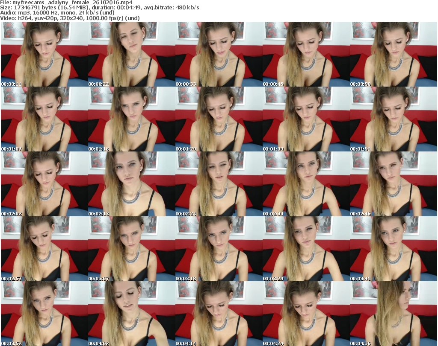Choose the frame timestamped 00:03:07
Image resolution: width=438 pixels, height=346 pixels.
click(132, 249)
